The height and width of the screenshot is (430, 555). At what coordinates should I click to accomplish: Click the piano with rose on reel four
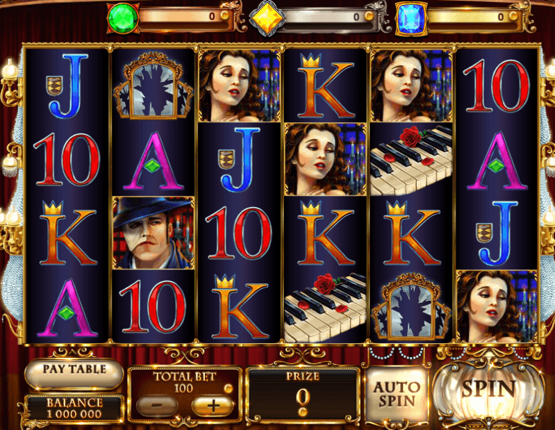click(x=325, y=306)
